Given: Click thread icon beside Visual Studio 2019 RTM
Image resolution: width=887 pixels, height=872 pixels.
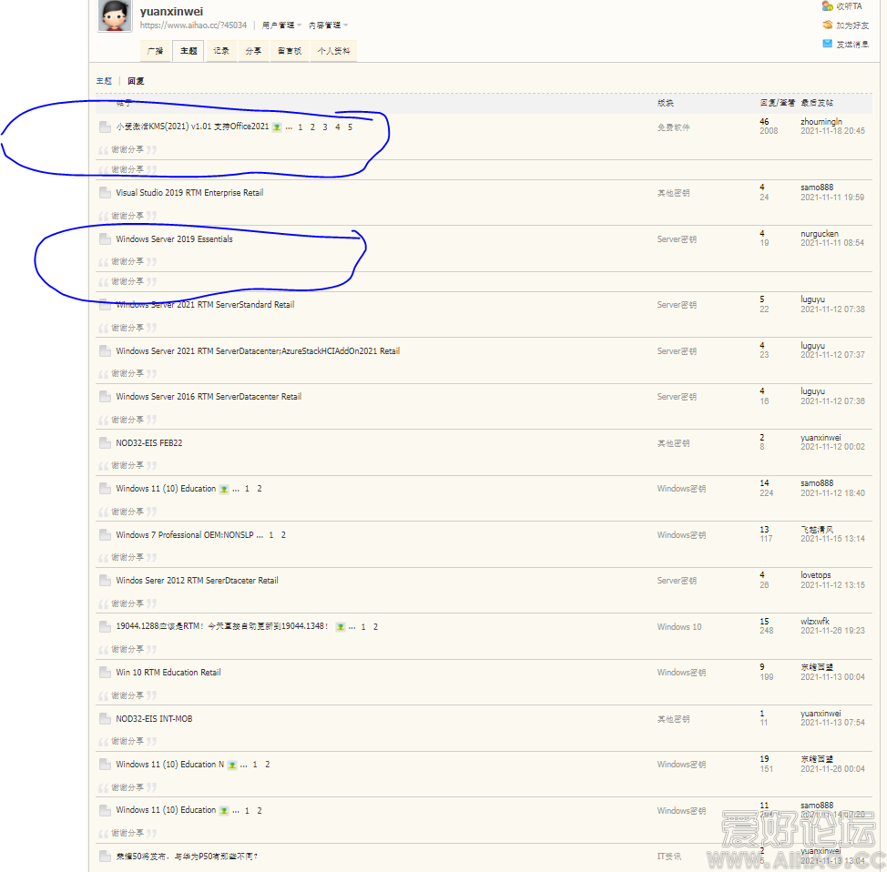Looking at the screenshot, I should click(x=105, y=193).
